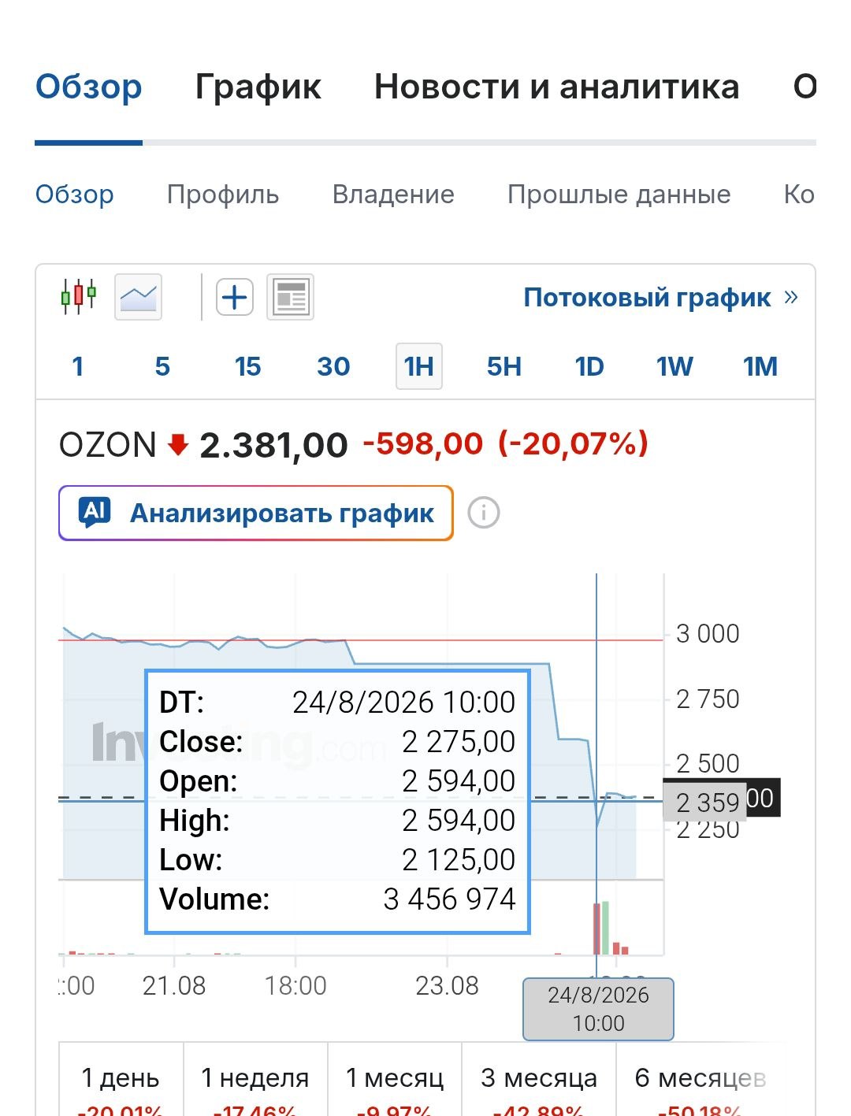The width and height of the screenshot is (851, 1116).
Task: Select the 1 minute interval
Action: (x=78, y=366)
